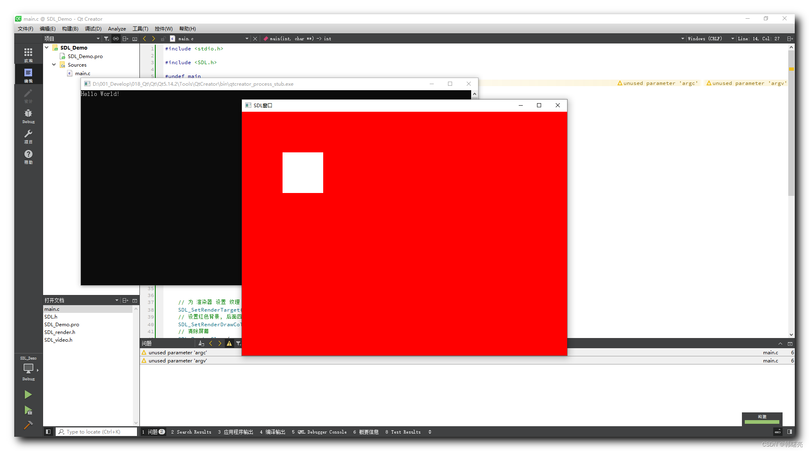
Task: Toggle progress details button in status bar
Action: (x=777, y=431)
